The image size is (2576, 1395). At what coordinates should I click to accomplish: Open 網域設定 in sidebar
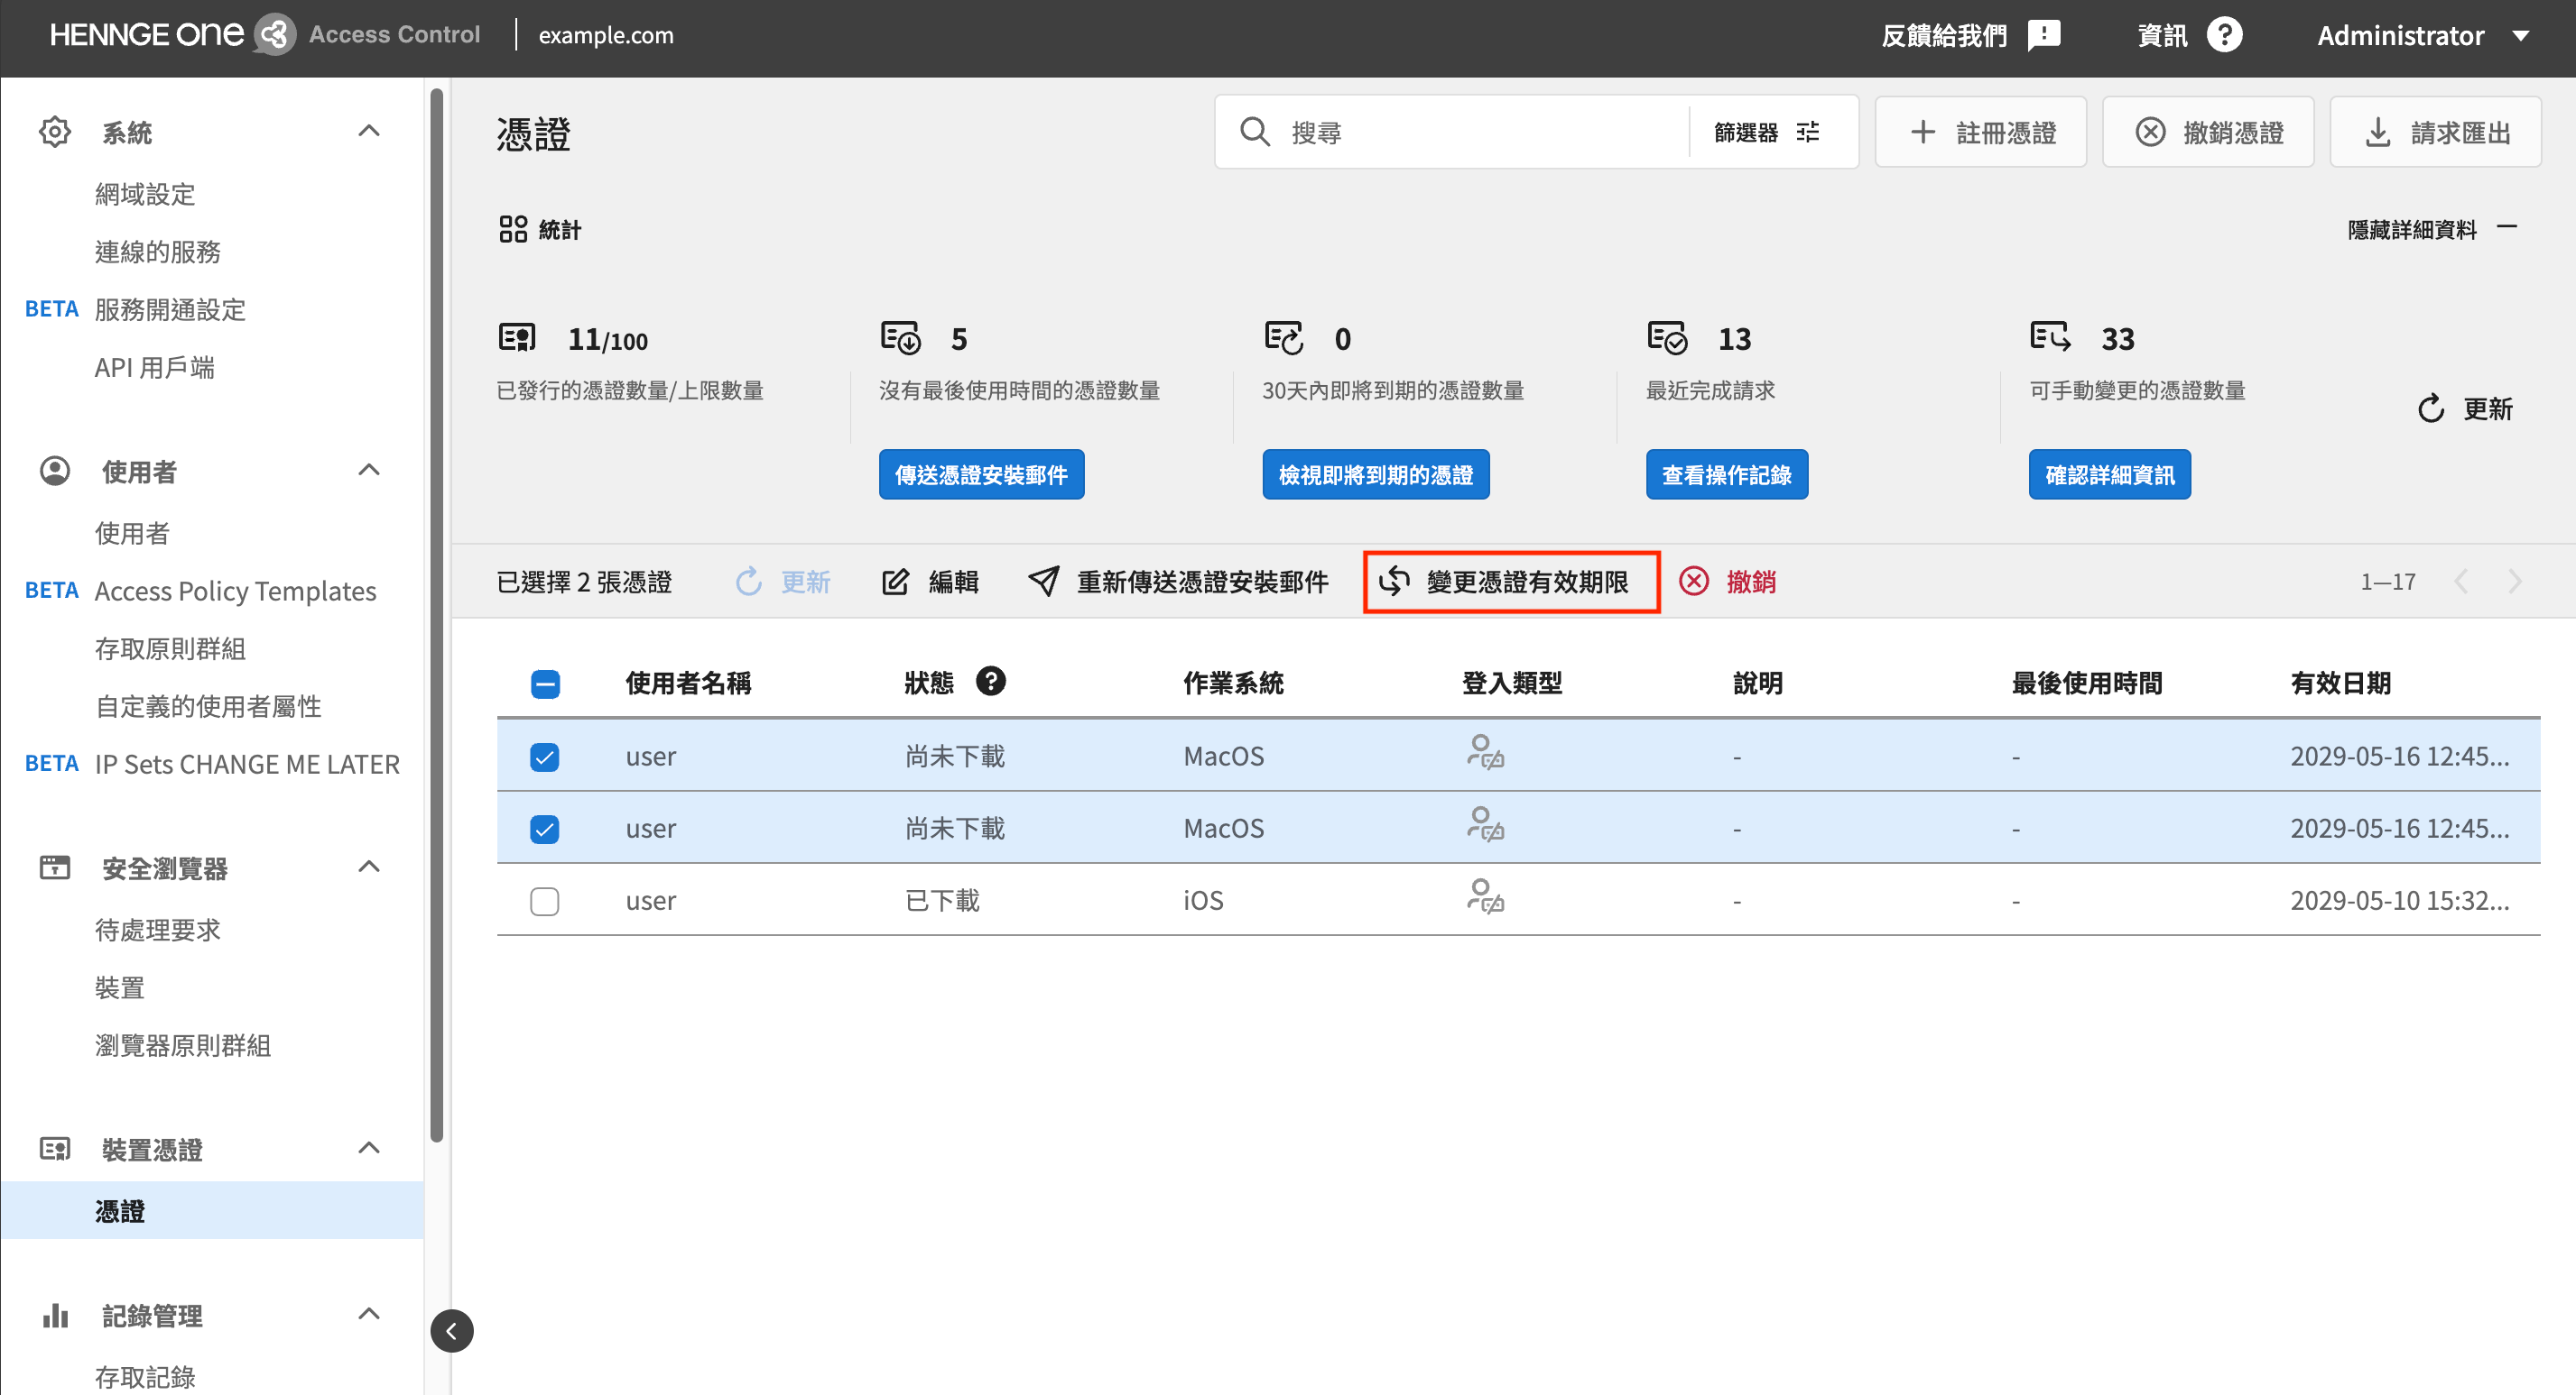pyautogui.click(x=145, y=194)
